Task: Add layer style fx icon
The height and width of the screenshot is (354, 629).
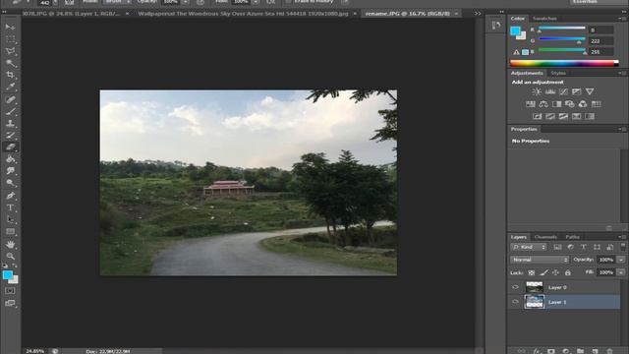Action: point(538,351)
